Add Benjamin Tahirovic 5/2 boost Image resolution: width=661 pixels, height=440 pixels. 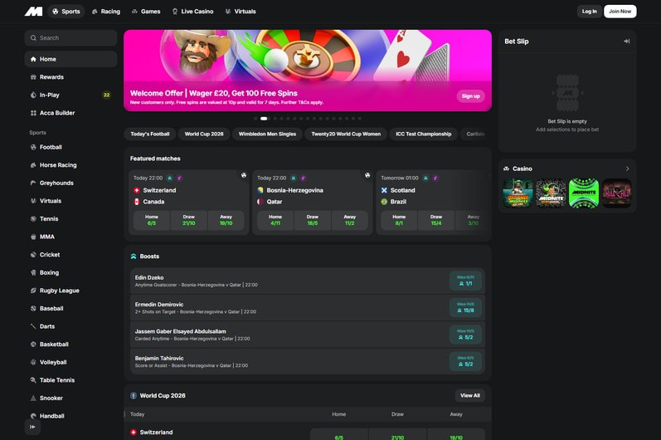pos(465,361)
